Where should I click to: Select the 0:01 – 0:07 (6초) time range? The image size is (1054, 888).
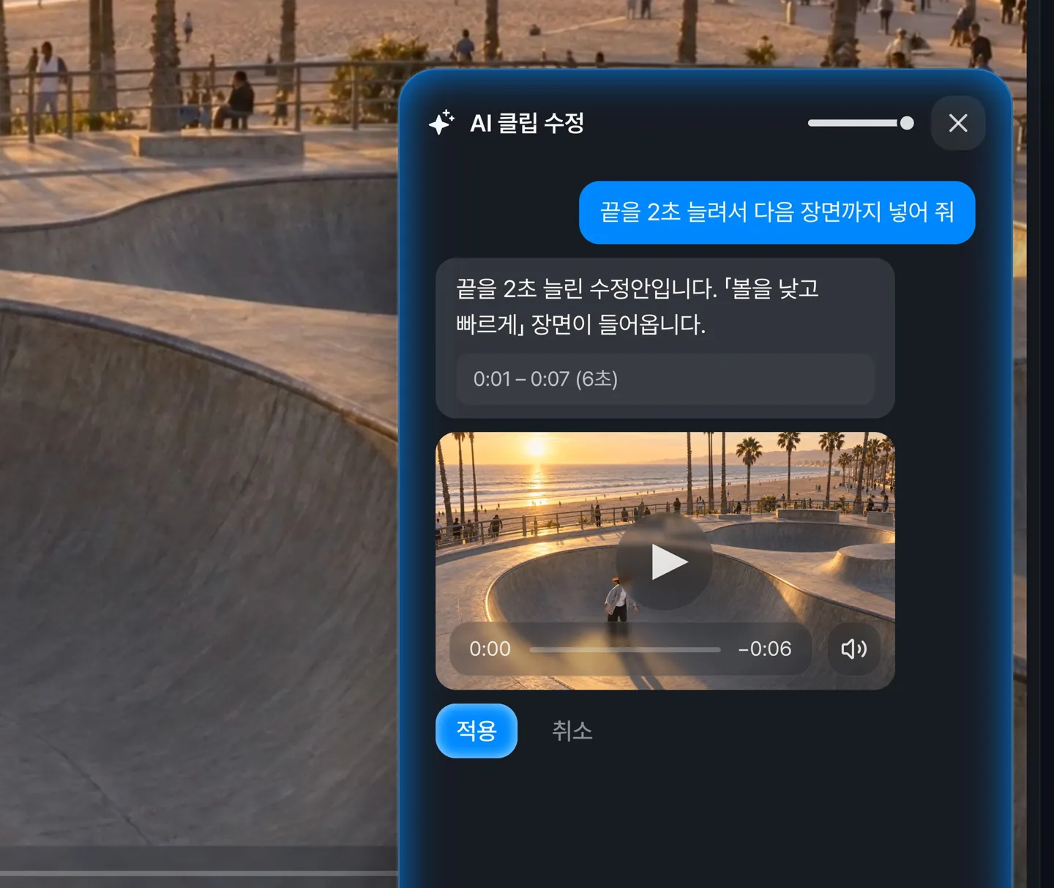click(665, 379)
